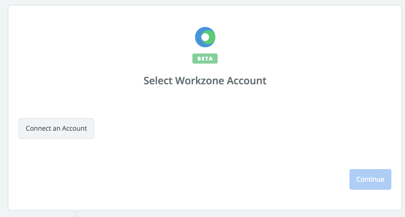Click the word Select in the heading
405x217 pixels.
tap(158, 81)
